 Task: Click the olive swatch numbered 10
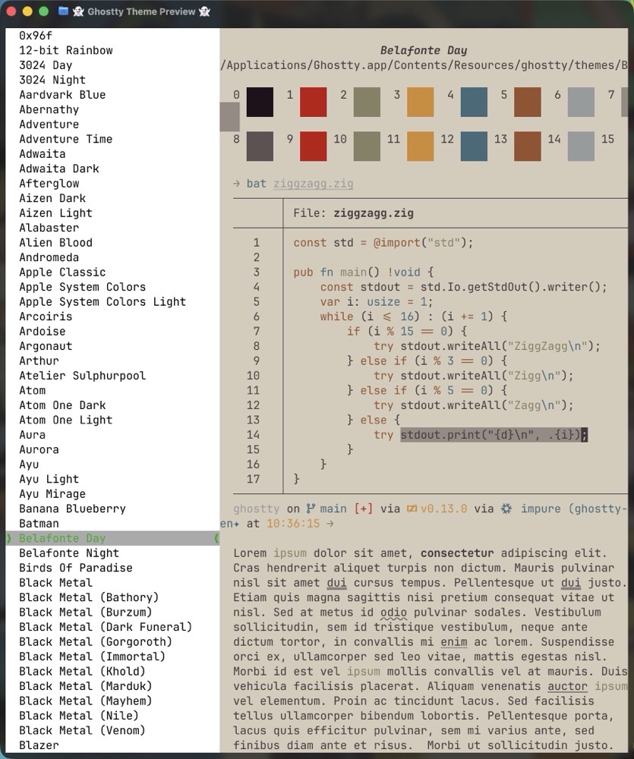click(x=367, y=146)
